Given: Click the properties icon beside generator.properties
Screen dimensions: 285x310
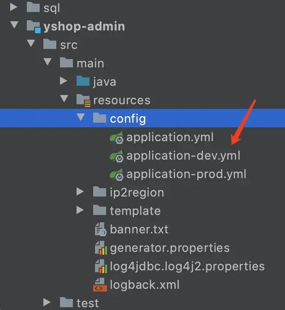Looking at the screenshot, I should click(101, 248).
